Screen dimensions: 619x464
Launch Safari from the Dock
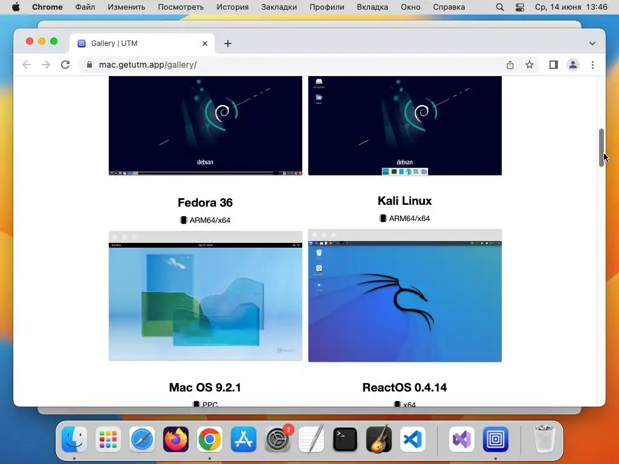point(142,439)
